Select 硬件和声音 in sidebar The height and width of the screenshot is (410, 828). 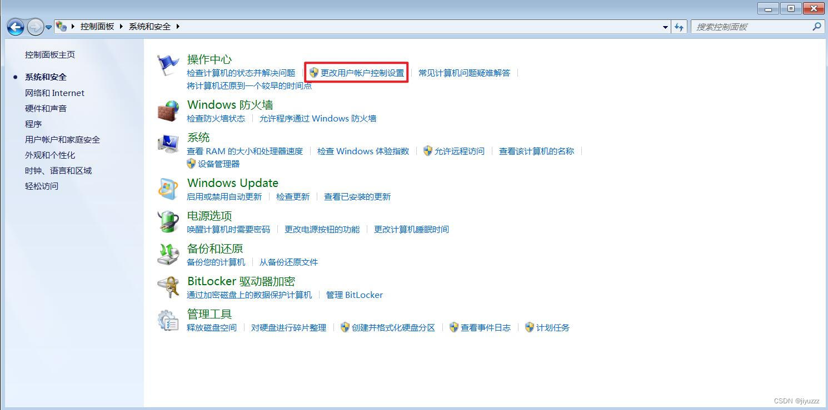(x=46, y=108)
